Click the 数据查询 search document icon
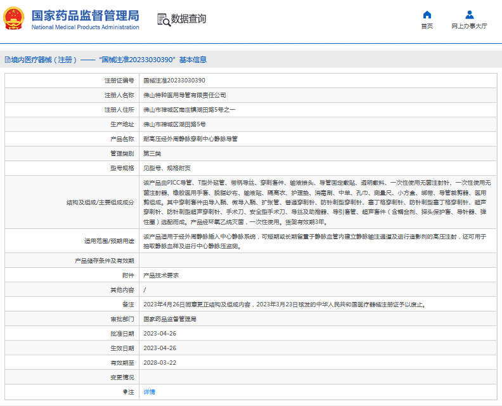Viewport: 502px width, 406px height. (164, 20)
